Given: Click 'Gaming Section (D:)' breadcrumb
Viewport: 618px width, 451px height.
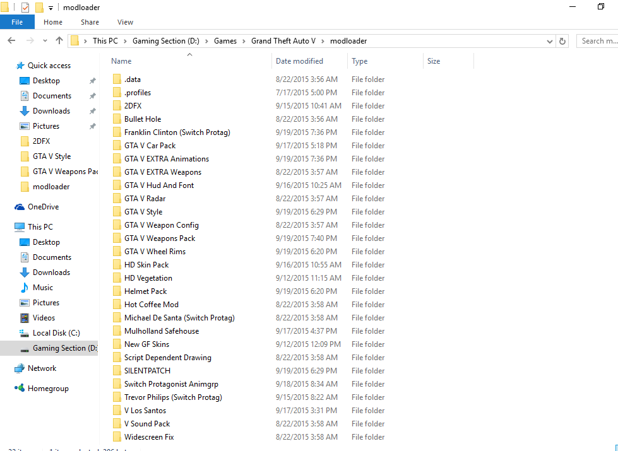Looking at the screenshot, I should click(x=166, y=41).
